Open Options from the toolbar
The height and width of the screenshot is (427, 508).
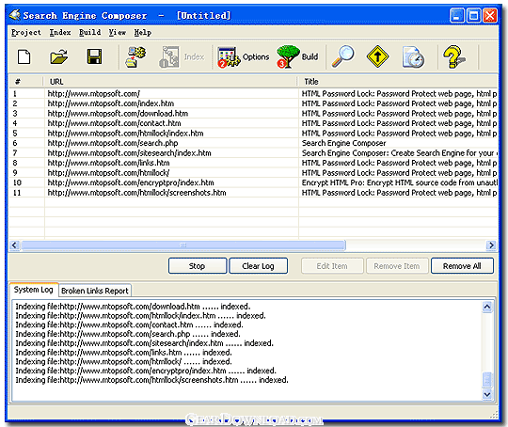[244, 57]
